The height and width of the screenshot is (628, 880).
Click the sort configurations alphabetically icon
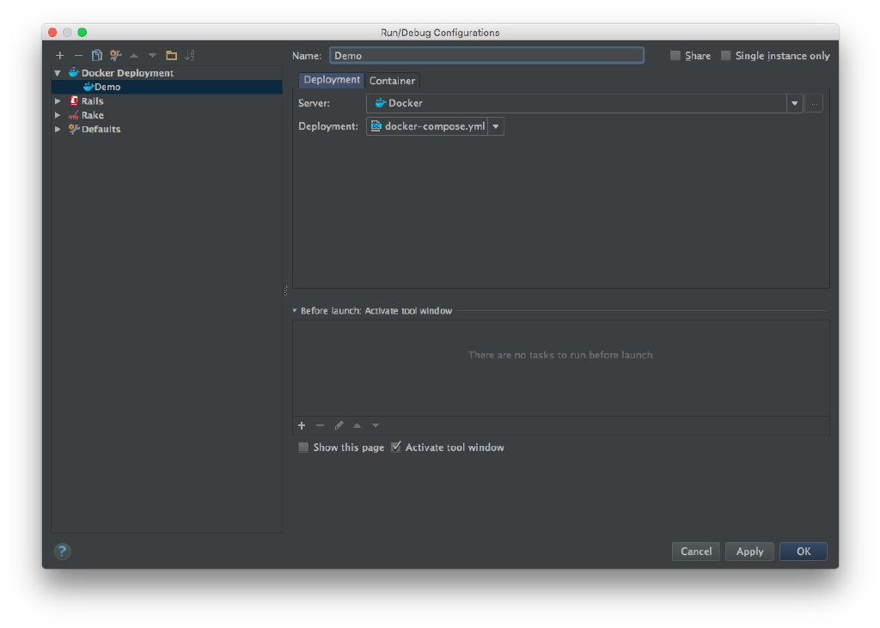pyautogui.click(x=190, y=56)
